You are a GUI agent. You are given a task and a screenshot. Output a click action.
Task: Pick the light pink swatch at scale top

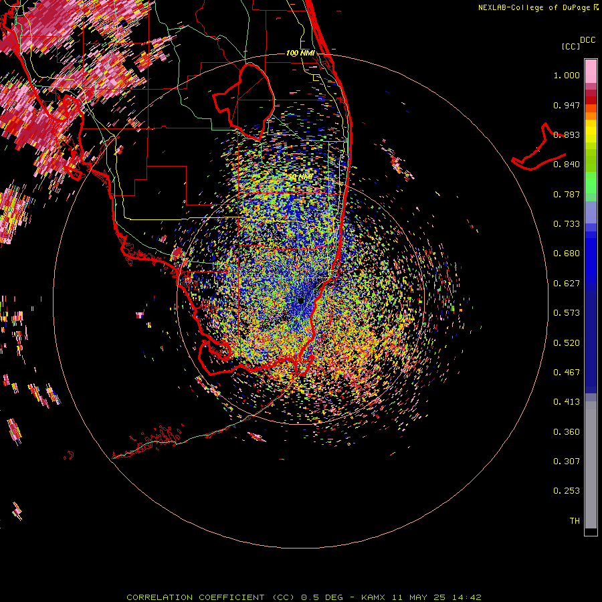[591, 72]
